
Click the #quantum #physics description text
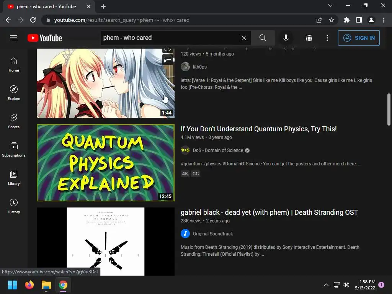271,164
